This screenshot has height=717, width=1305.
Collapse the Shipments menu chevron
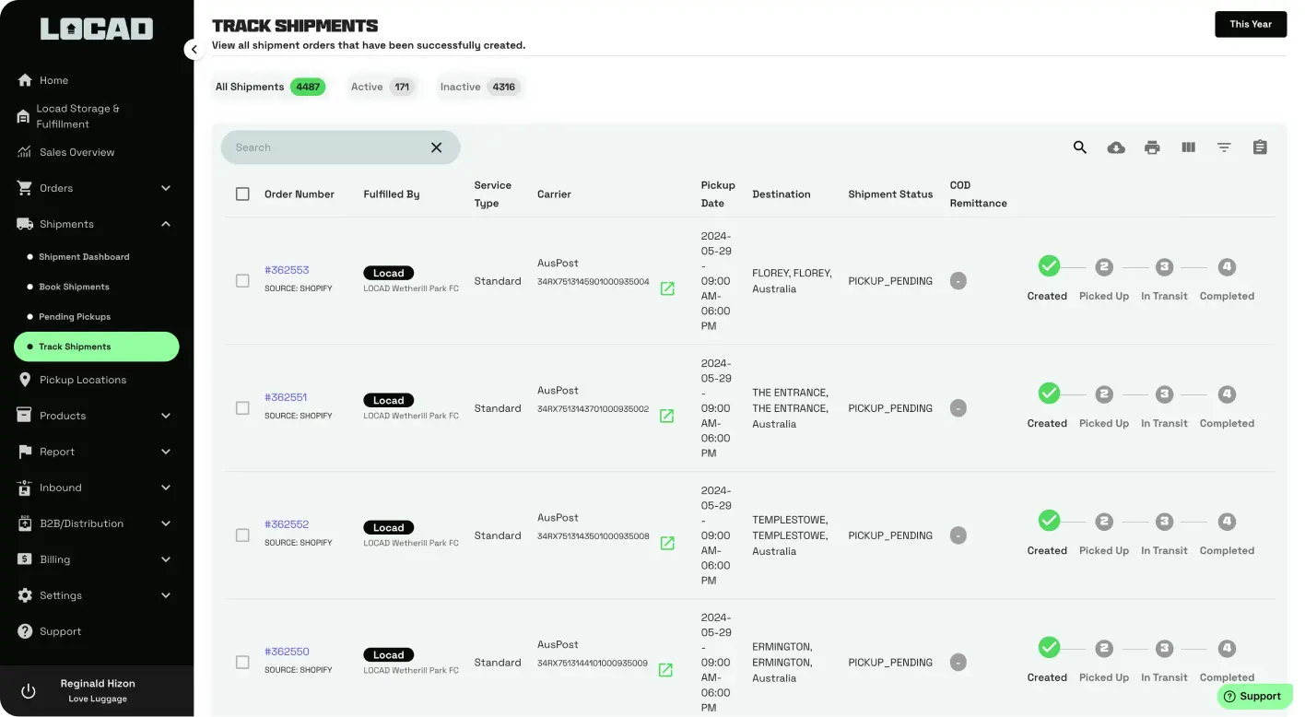(x=166, y=224)
